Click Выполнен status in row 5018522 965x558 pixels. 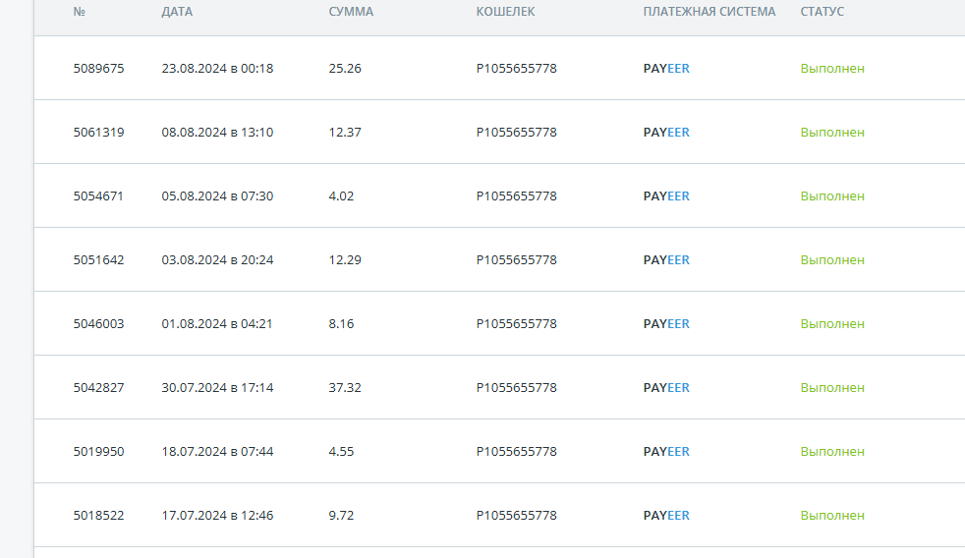(x=832, y=516)
